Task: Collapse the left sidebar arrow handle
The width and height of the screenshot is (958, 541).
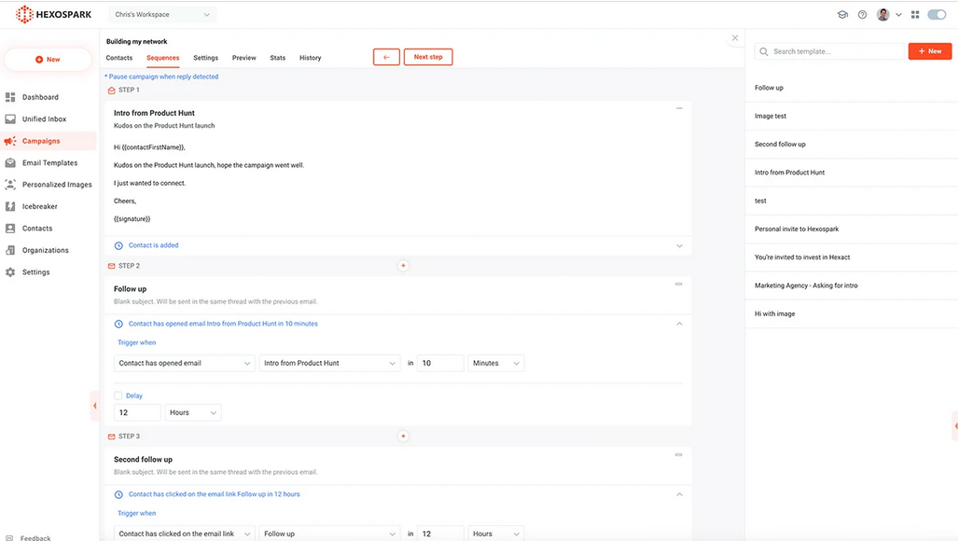Action: click(94, 406)
